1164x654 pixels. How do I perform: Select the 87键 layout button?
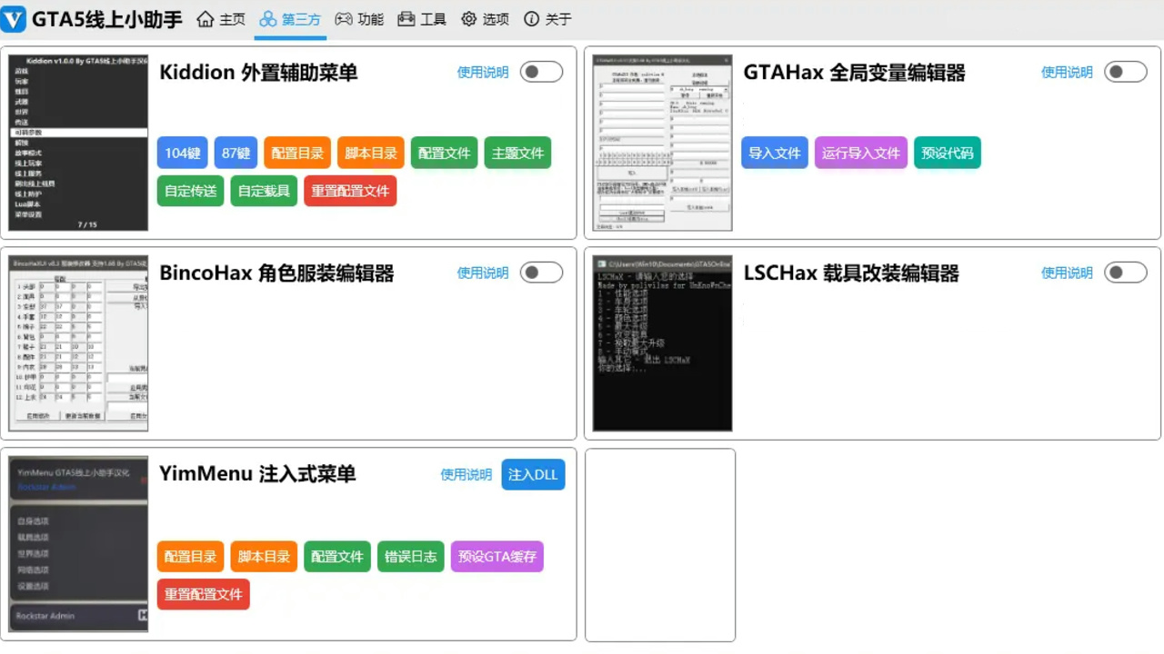click(x=236, y=153)
